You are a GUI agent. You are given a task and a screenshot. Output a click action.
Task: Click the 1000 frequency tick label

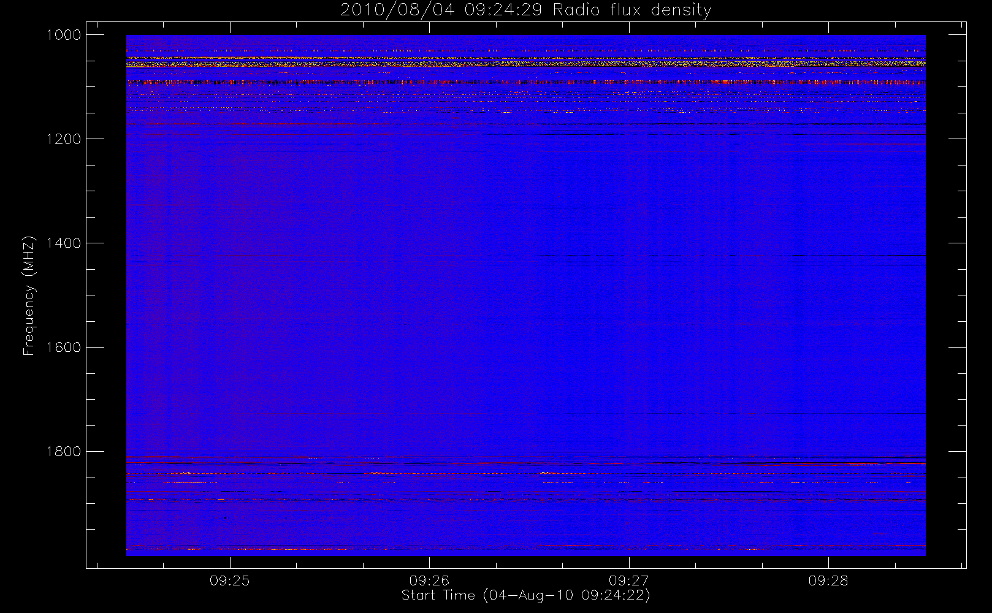coord(64,35)
